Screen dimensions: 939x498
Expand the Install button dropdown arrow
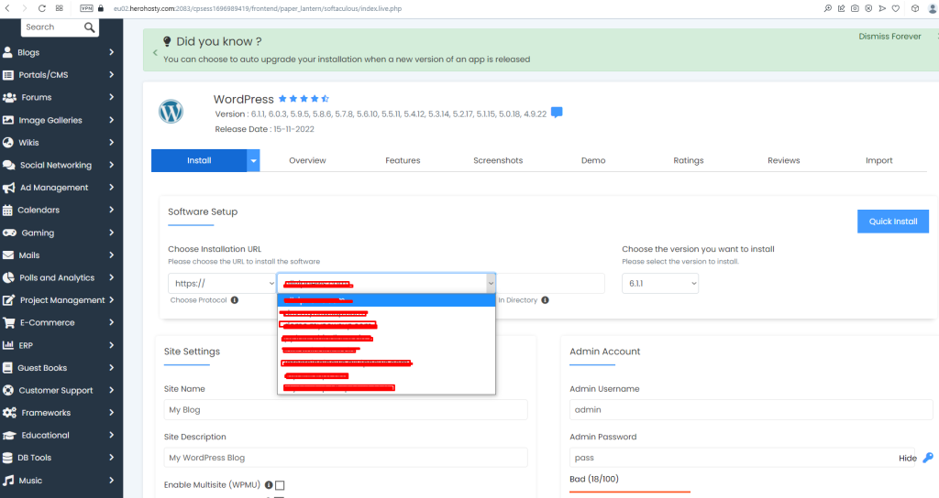[253, 160]
